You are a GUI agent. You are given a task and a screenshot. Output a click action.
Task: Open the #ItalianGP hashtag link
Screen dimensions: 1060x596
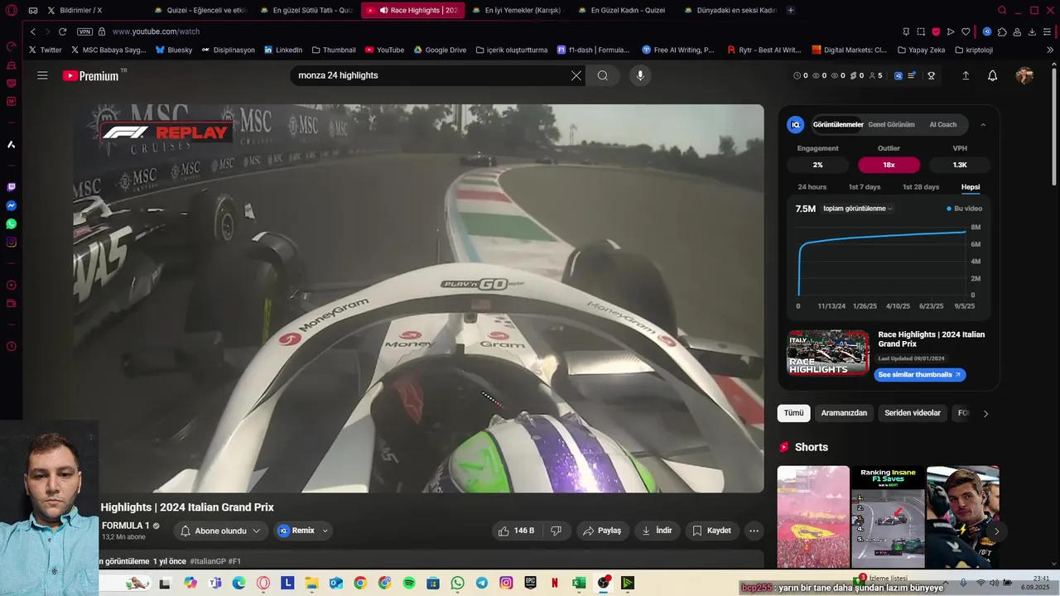[x=207, y=561]
